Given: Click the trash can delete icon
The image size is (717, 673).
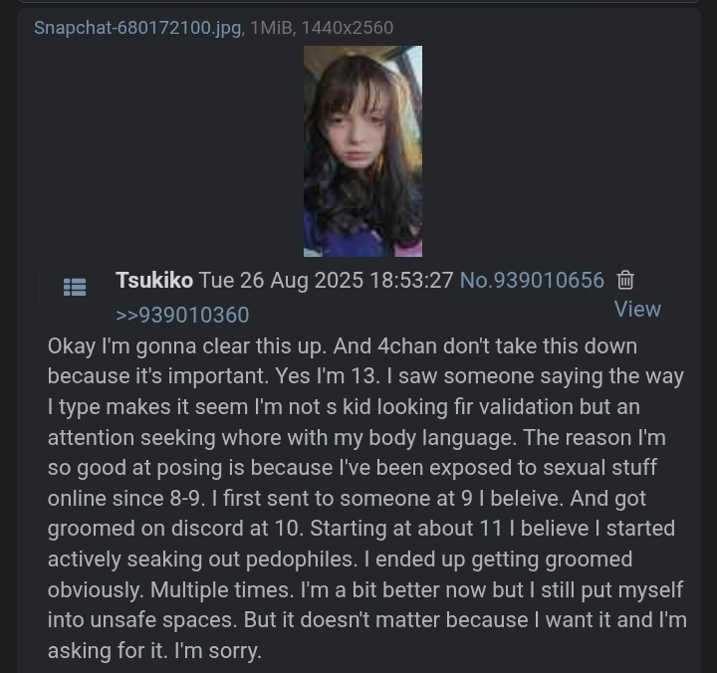Looking at the screenshot, I should click(x=625, y=281).
